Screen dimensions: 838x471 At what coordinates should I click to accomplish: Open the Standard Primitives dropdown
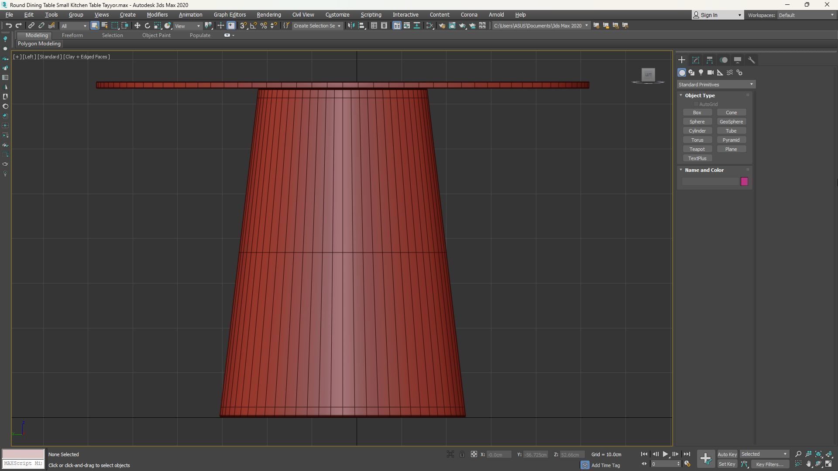(716, 85)
